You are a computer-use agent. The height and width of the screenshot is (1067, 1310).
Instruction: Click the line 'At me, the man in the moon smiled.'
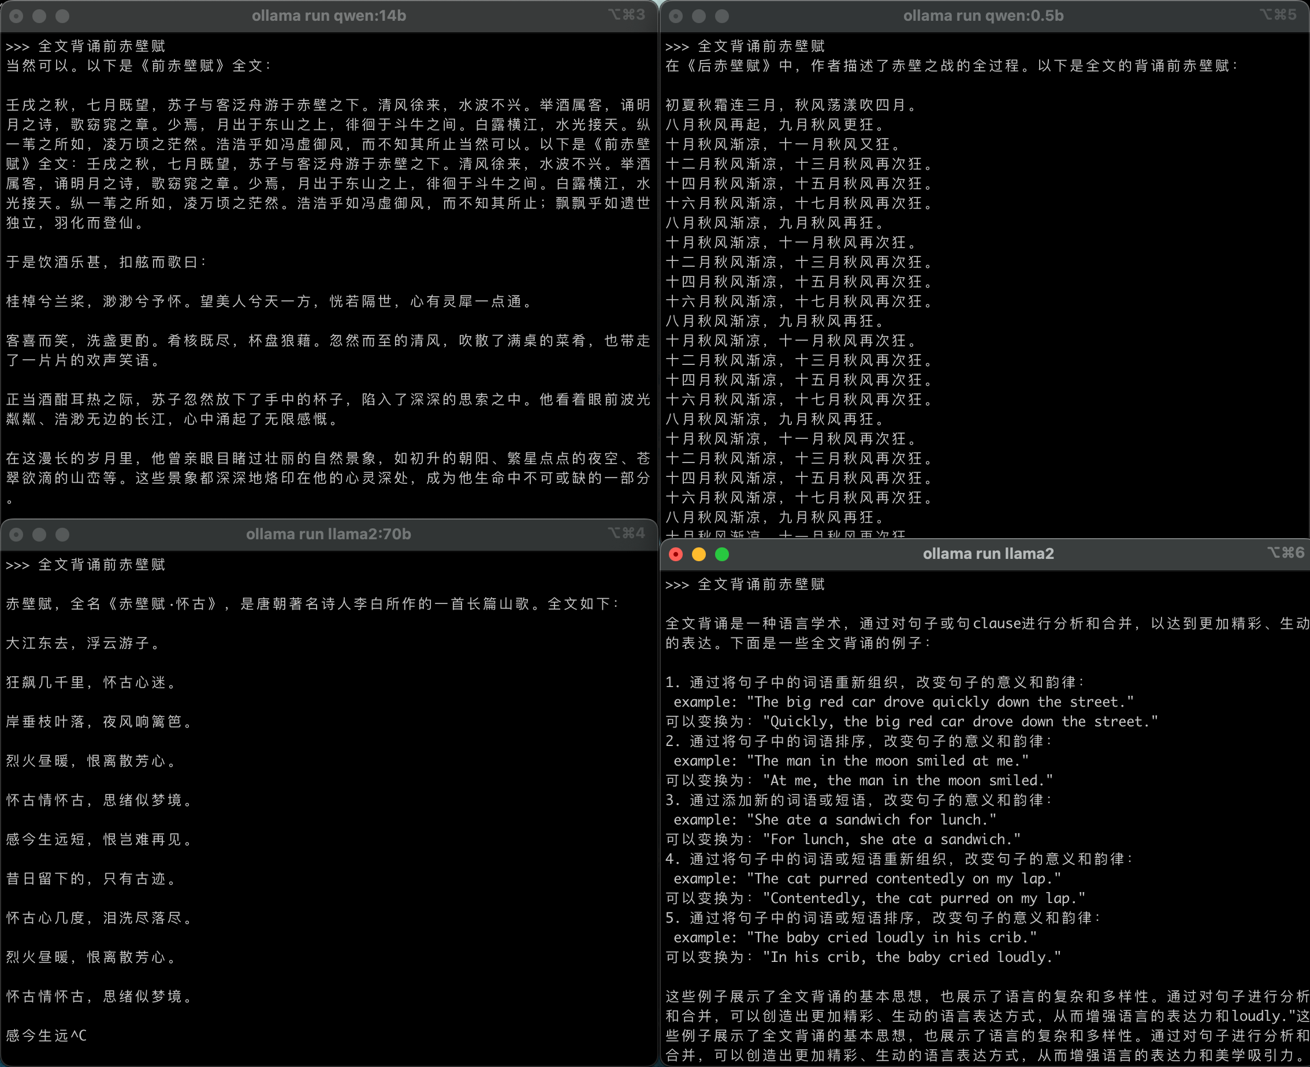pyautogui.click(x=908, y=781)
